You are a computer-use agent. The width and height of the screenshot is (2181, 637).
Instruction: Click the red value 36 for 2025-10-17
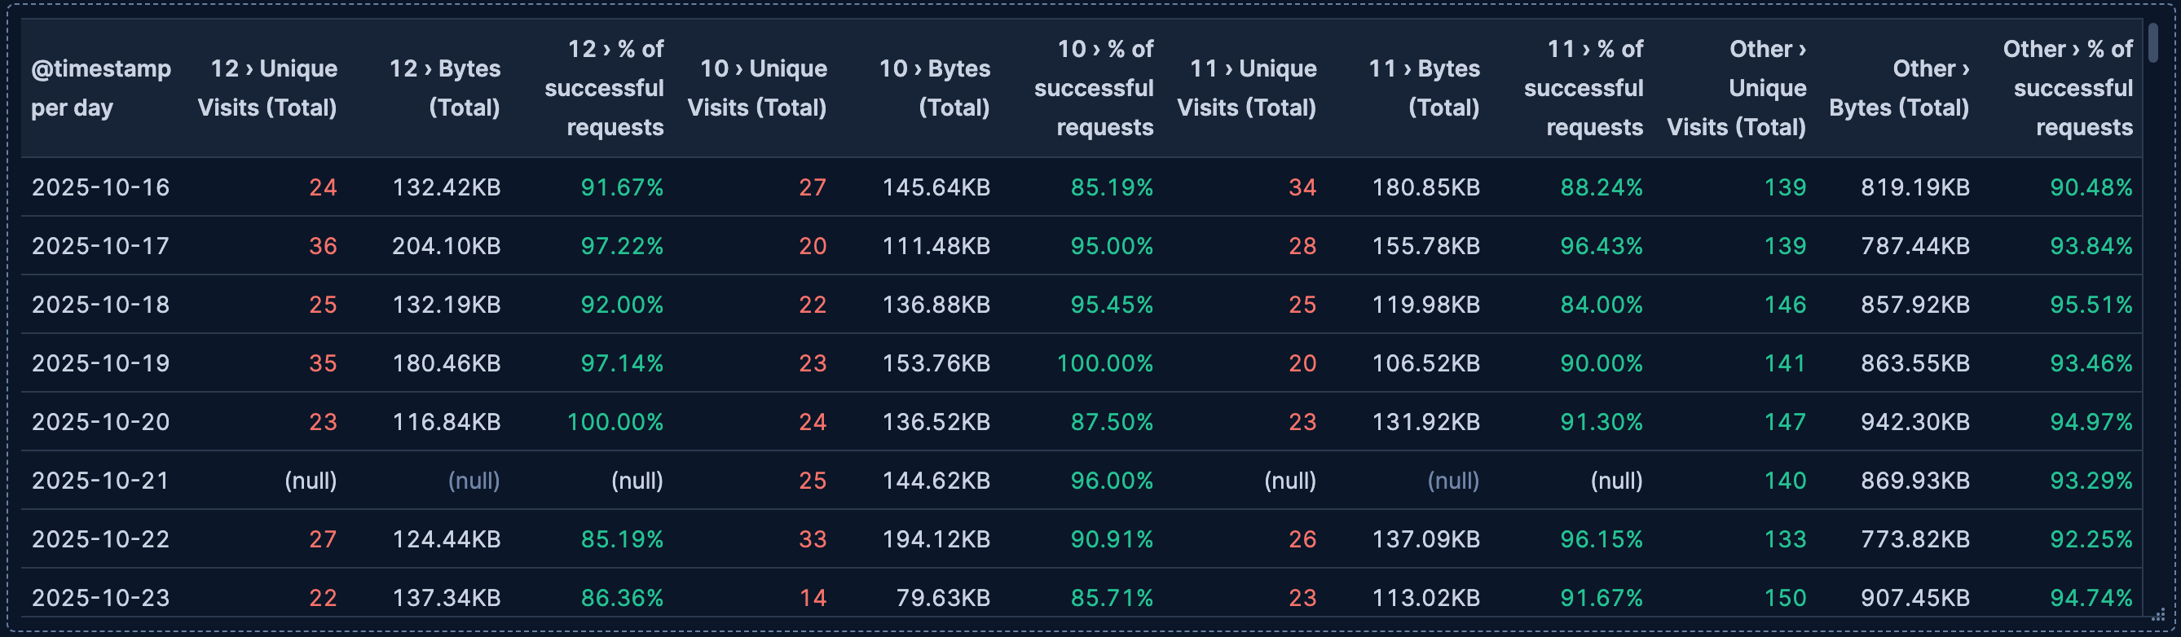point(323,246)
